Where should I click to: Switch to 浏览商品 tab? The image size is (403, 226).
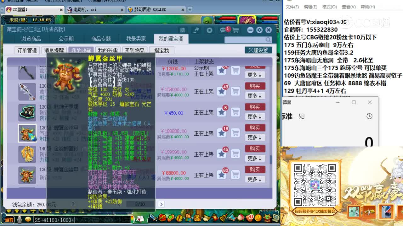(31, 39)
